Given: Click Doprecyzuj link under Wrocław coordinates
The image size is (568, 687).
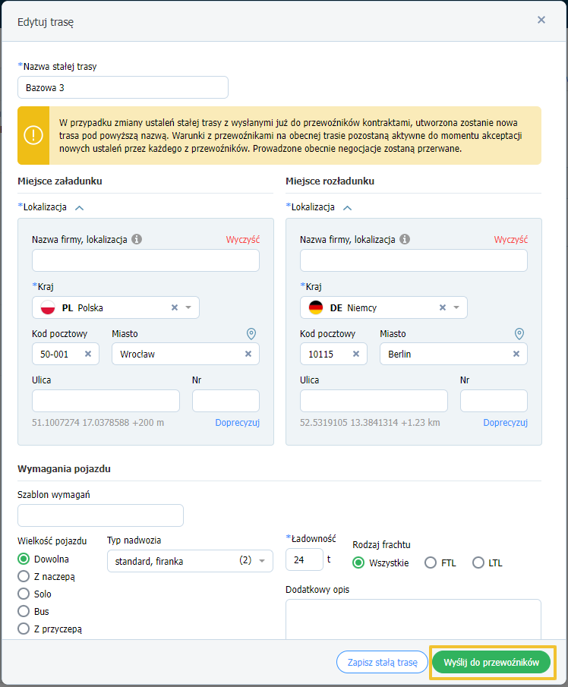Looking at the screenshot, I should point(237,423).
